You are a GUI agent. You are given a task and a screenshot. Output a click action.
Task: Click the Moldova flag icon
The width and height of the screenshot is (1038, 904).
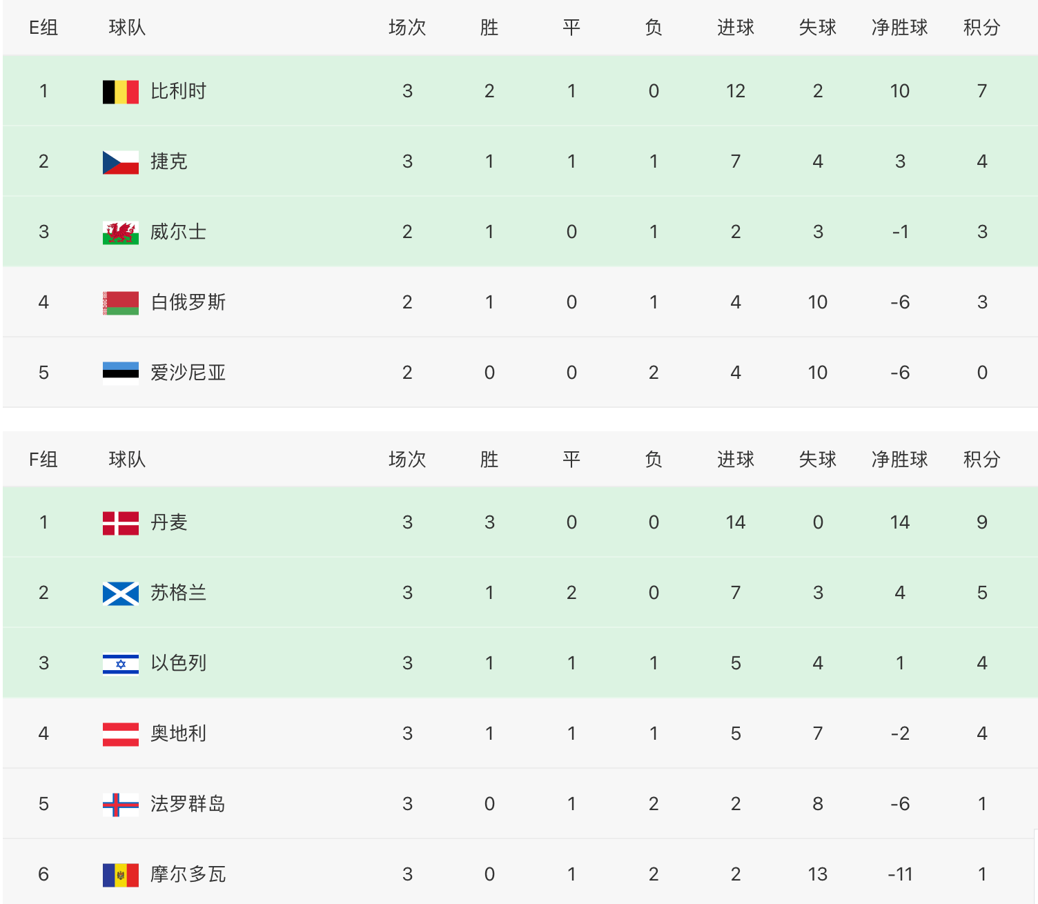point(121,875)
